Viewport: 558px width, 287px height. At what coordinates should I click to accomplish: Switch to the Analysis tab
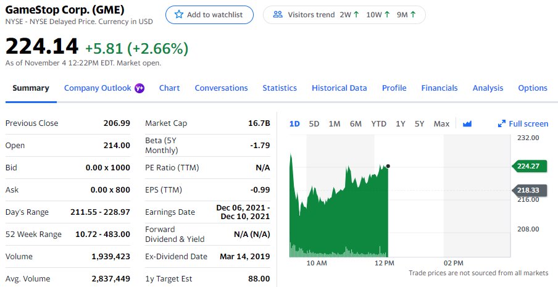click(488, 88)
